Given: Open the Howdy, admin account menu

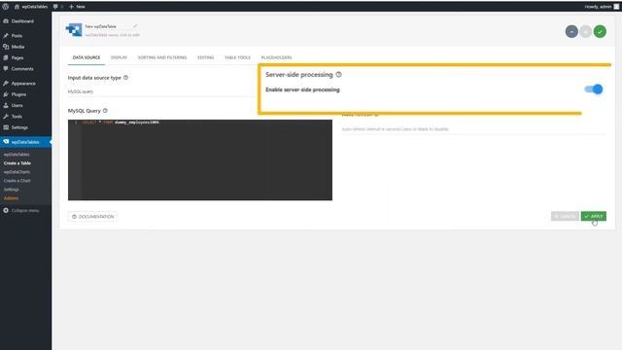Looking at the screenshot, I should pyautogui.click(x=602, y=7).
